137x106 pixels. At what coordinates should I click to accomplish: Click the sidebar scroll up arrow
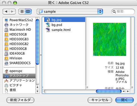click(x=38, y=87)
